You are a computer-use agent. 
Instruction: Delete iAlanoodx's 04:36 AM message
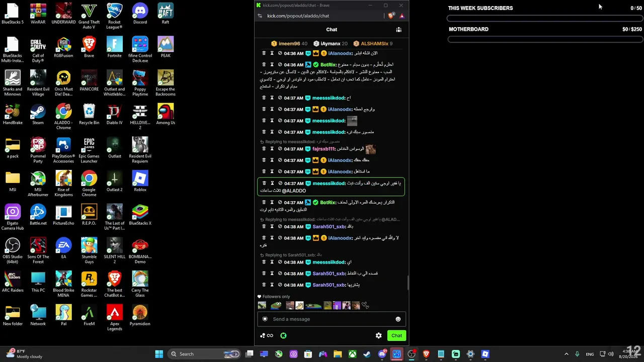(264, 53)
